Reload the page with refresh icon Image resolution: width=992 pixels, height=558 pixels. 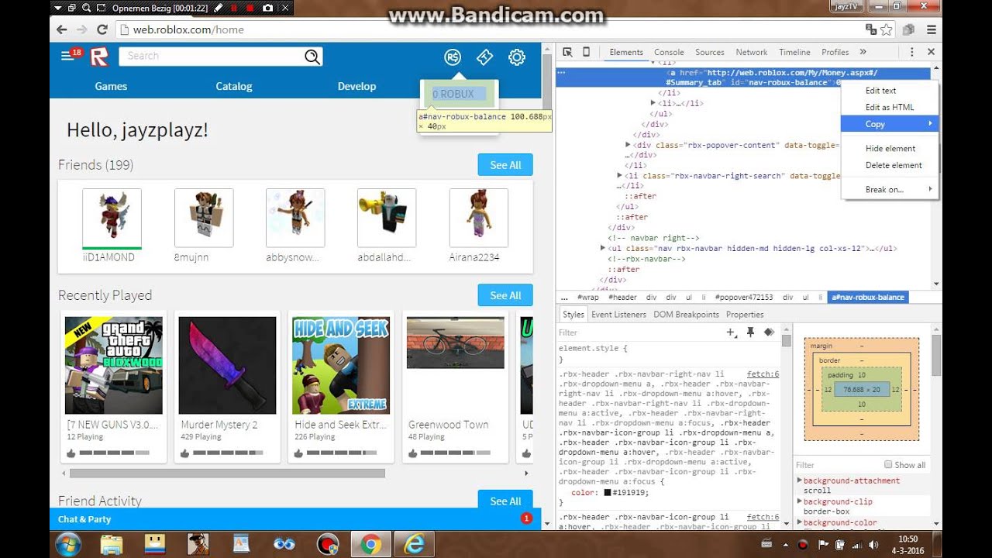(102, 29)
